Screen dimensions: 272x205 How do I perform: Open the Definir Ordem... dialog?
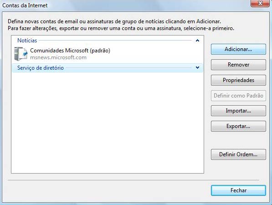tap(238, 154)
